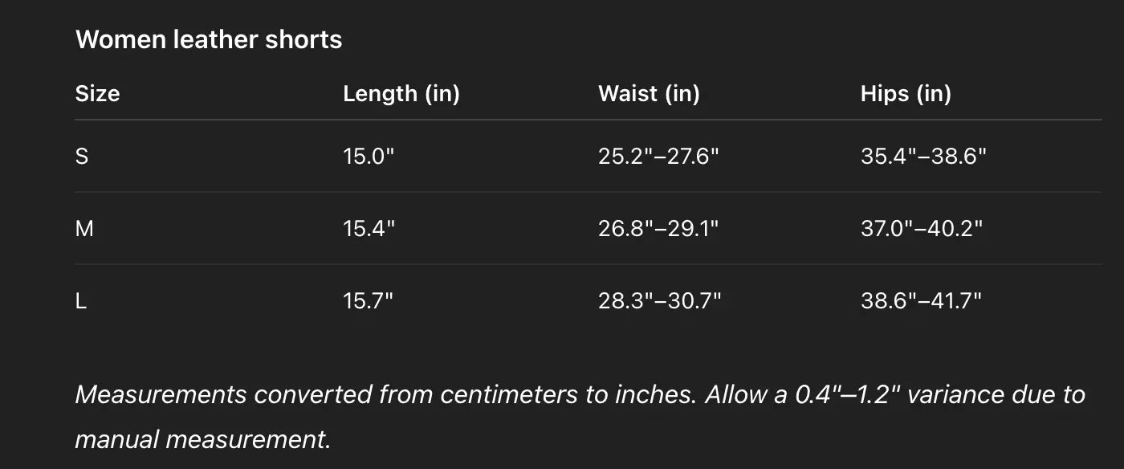This screenshot has height=469, width=1124.
Task: Click the S size row label
Action: point(82,156)
